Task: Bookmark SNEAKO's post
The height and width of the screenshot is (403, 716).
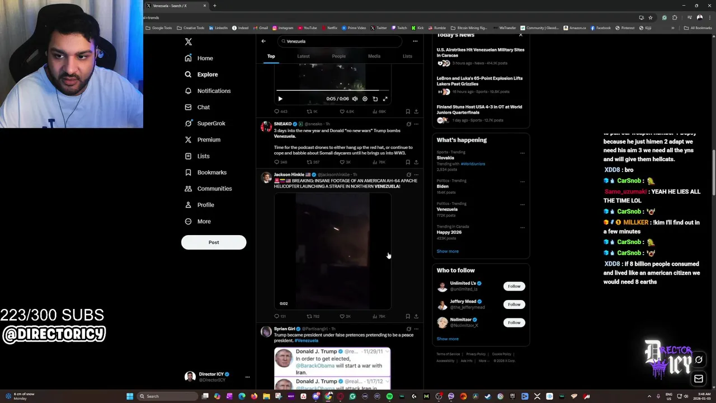Action: [408, 162]
